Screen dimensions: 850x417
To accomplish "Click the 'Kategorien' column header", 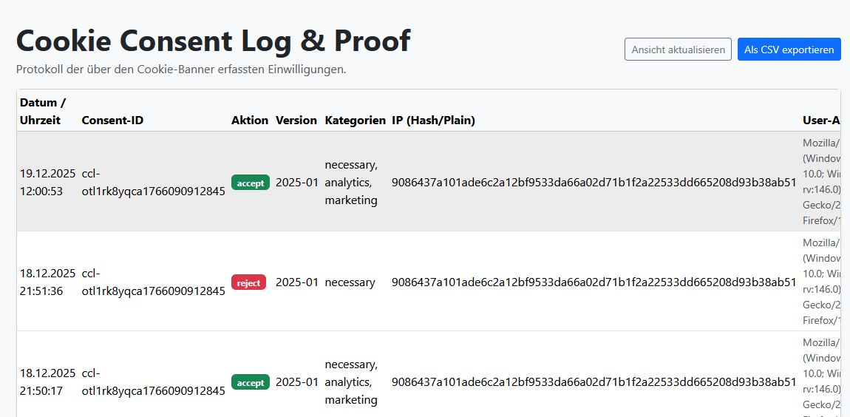I will point(355,120).
